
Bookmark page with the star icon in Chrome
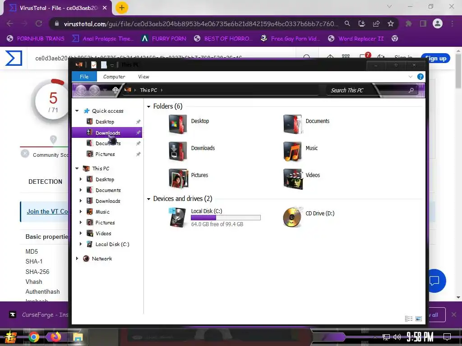(390, 23)
